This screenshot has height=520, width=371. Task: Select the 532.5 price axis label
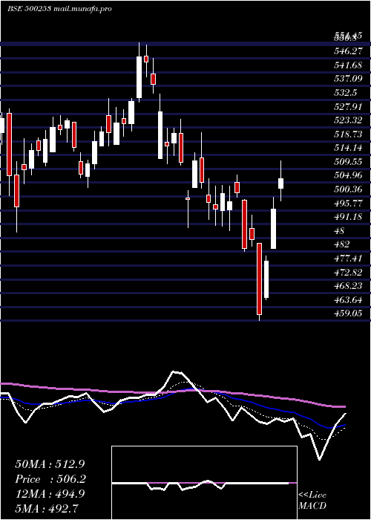coord(345,93)
